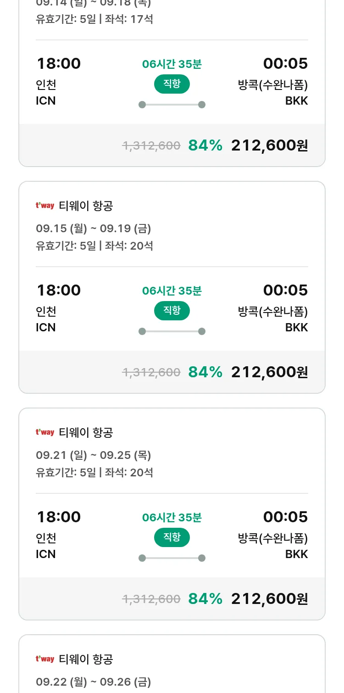Click the t'way logo on the 09.15 flight card
Screen dimensions: 344x693
coord(45,206)
